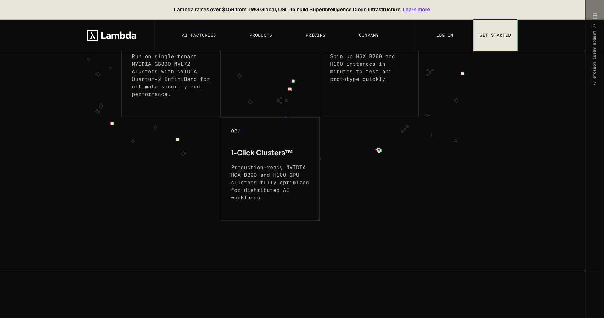Click the Spin up HGX B200 description
Viewport: 604px width, 318px height.
click(362, 68)
